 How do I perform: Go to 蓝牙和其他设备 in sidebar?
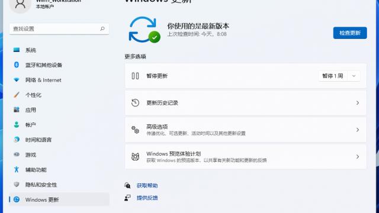tap(59, 65)
